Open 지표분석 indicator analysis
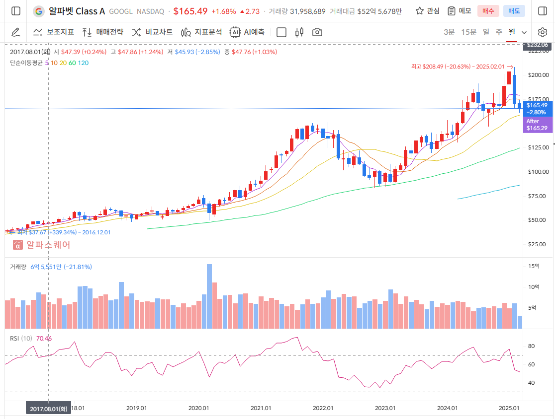The height and width of the screenshot is (419, 555). [x=201, y=32]
